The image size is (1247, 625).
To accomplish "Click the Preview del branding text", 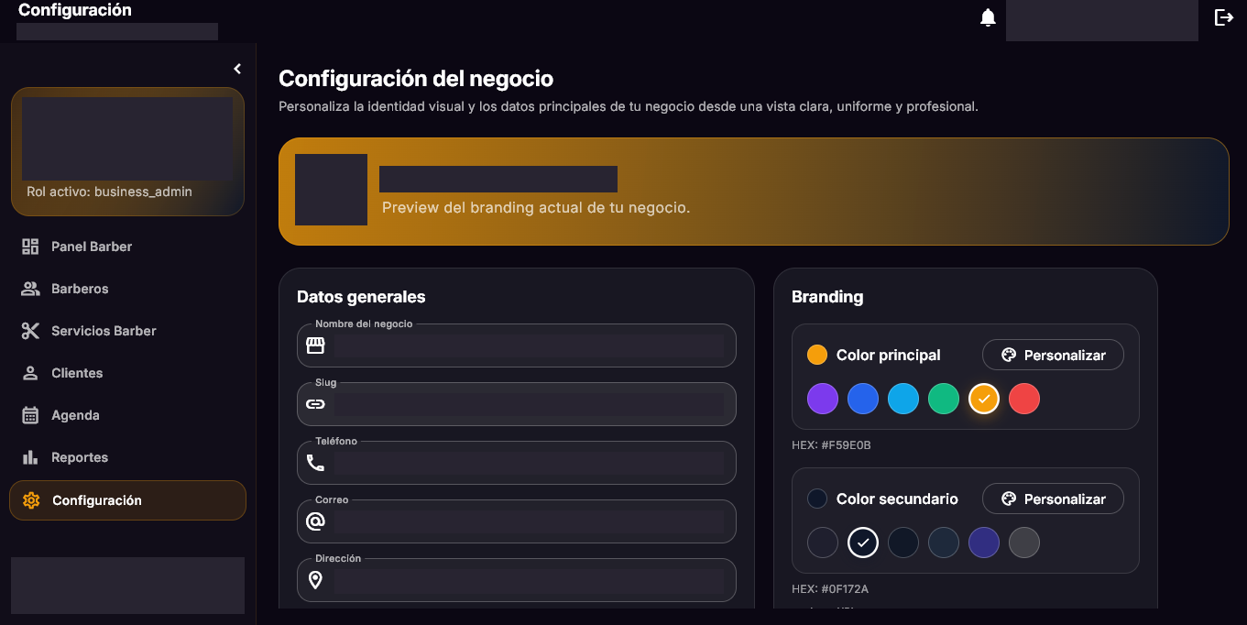I will 536,207.
